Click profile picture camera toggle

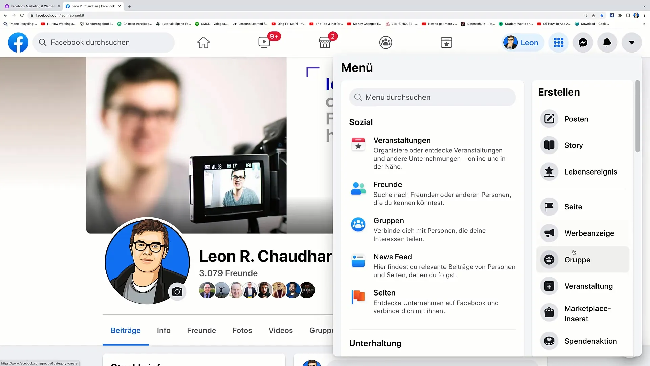pos(178,291)
